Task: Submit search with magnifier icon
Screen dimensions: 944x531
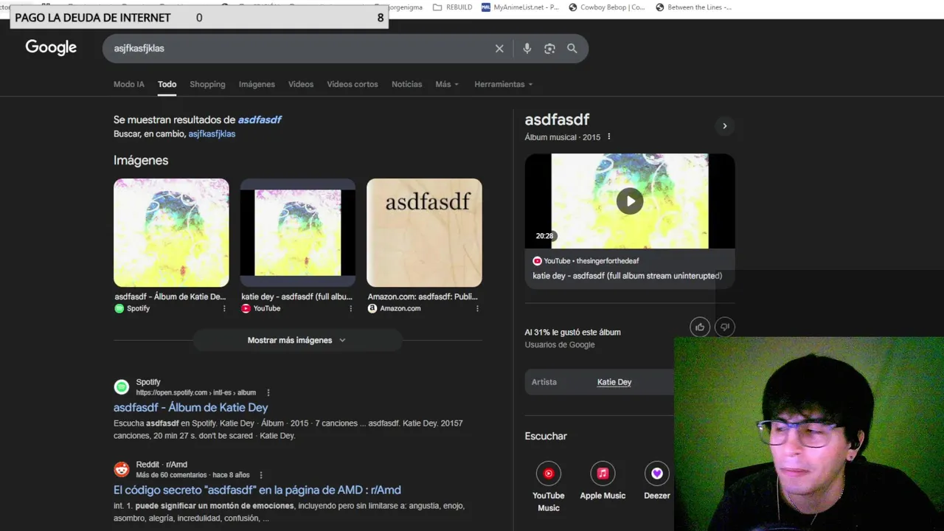Action: click(x=572, y=49)
